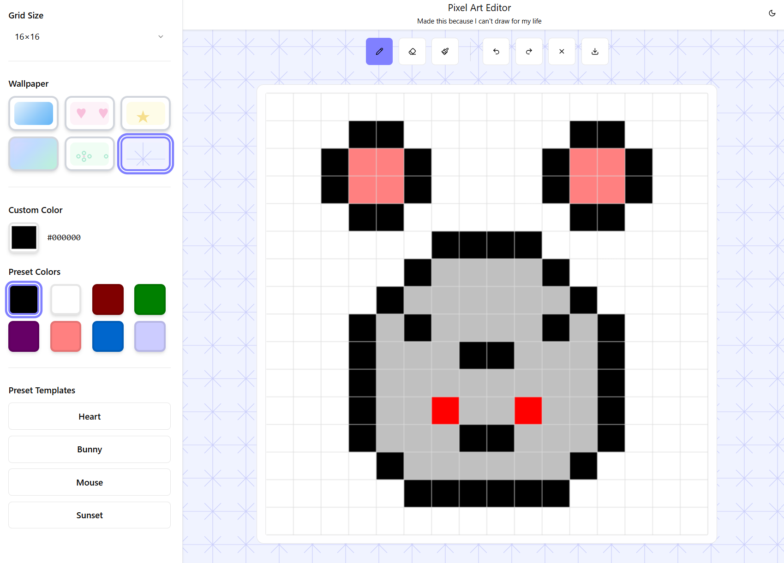Click the undo arrow button

click(x=496, y=51)
